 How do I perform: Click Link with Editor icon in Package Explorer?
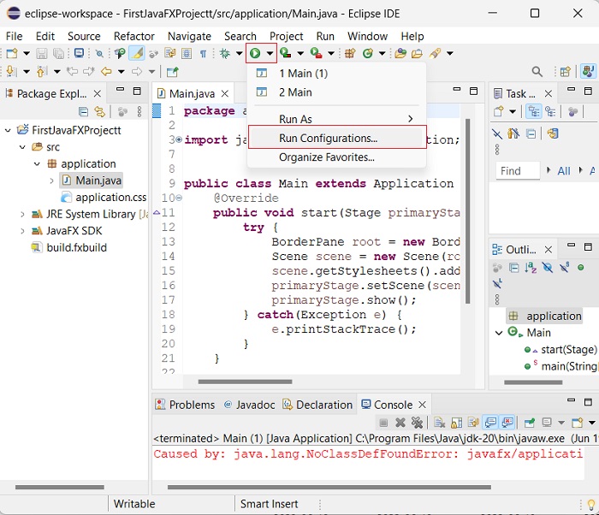tap(100, 111)
